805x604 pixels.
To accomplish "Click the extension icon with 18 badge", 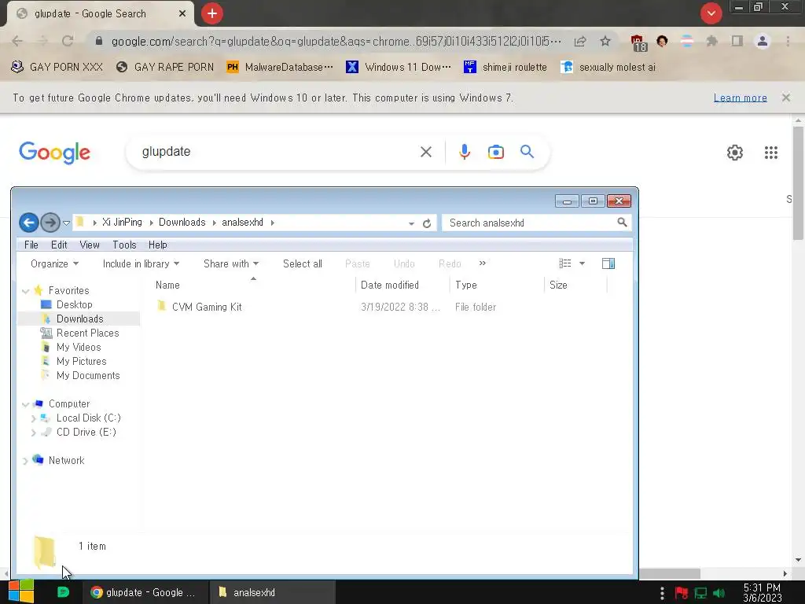I will coord(638,42).
